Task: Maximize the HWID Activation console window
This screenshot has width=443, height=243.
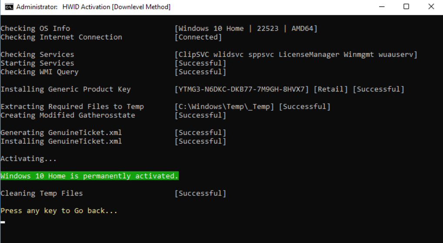Action: click(406, 7)
